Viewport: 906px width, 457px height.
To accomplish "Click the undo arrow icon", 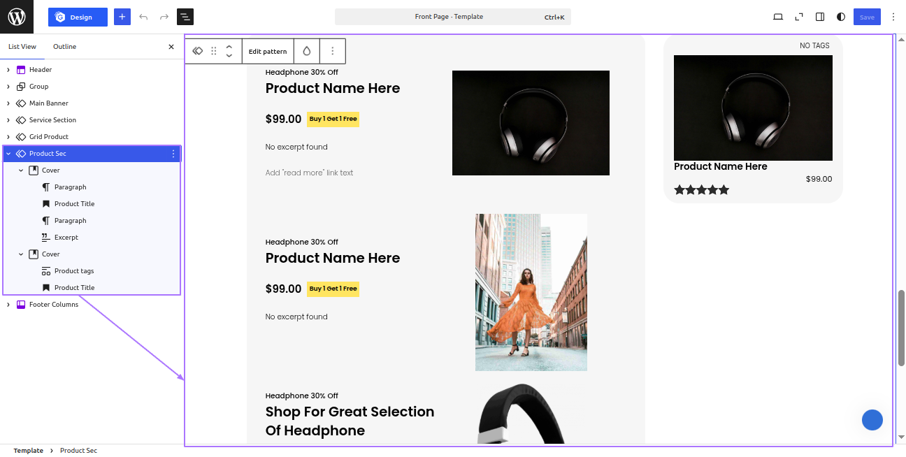I will 143,17.
